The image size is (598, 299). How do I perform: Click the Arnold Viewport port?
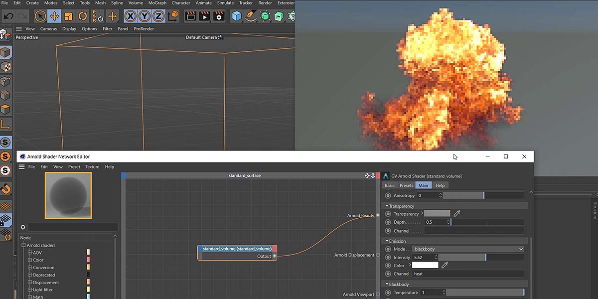(378, 295)
